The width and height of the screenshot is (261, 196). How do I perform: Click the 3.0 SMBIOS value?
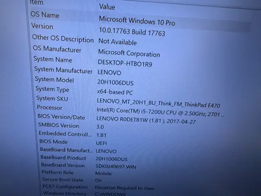100,127
